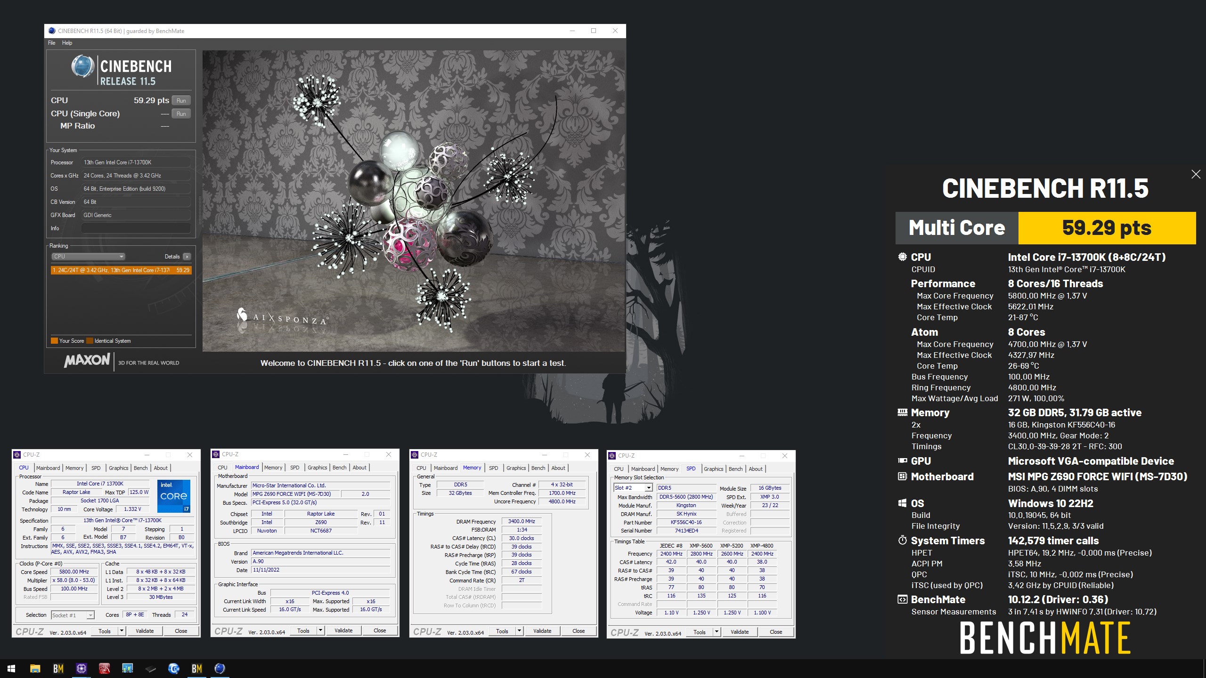The width and height of the screenshot is (1206, 678).
Task: Open the File menu in Cinebench
Action: pyautogui.click(x=52, y=43)
